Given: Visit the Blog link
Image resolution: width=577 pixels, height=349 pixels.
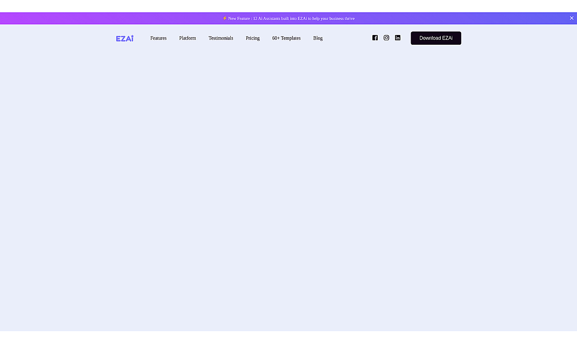Looking at the screenshot, I should [318, 38].
